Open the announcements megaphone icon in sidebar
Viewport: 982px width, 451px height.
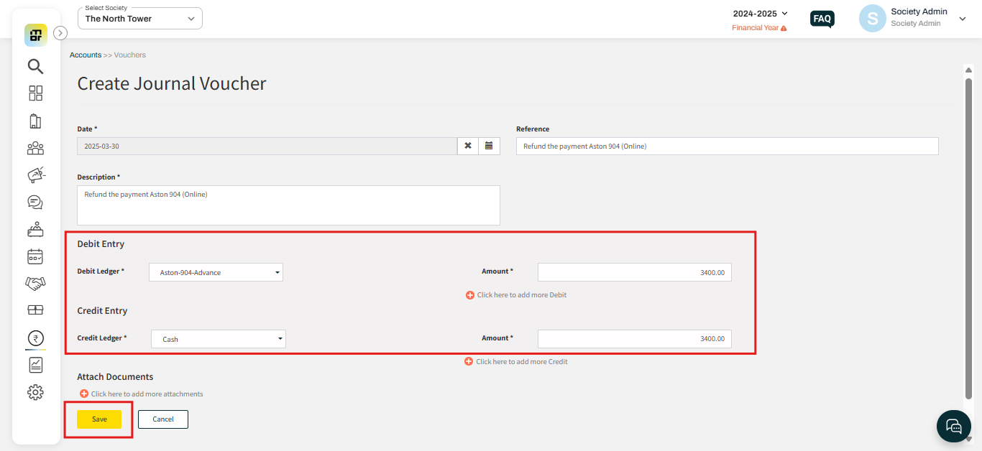35,175
